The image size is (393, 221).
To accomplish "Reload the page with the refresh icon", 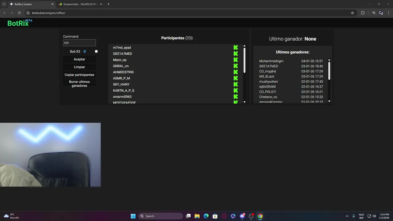I will (19, 13).
